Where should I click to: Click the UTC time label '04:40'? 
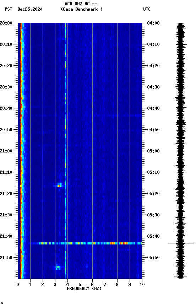pos(153,108)
